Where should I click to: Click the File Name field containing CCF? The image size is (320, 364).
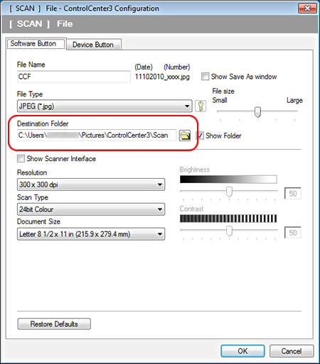74,77
